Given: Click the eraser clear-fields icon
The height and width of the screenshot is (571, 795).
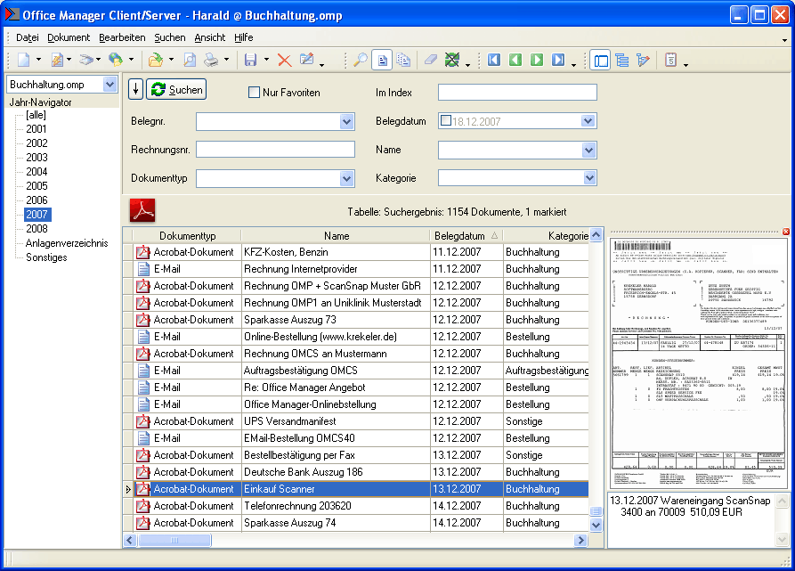Looking at the screenshot, I should [431, 60].
